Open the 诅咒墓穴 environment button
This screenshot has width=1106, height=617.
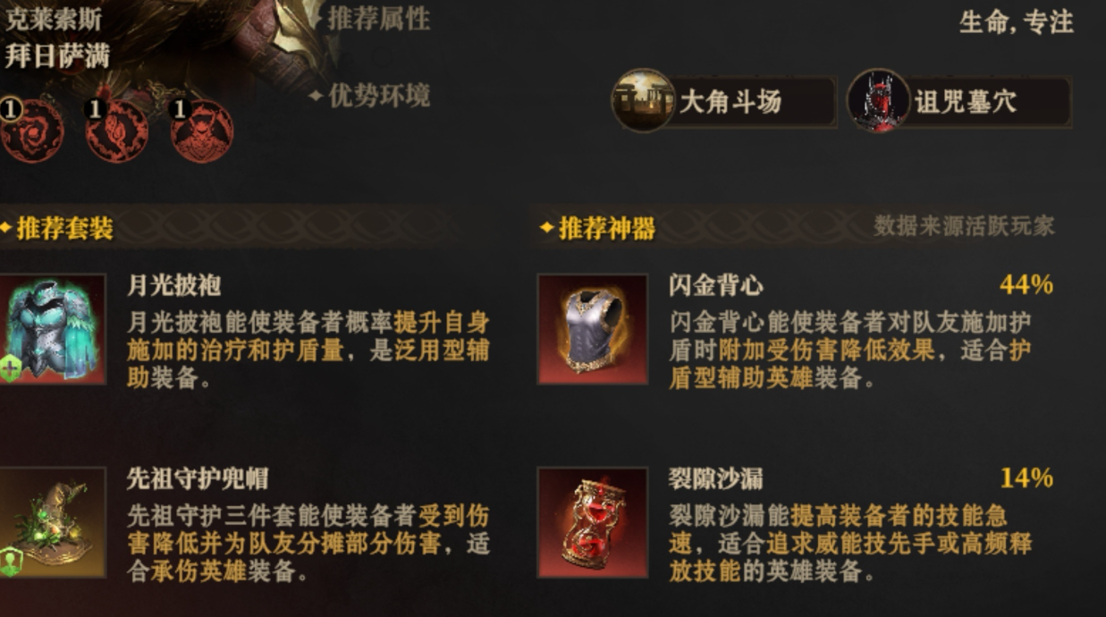point(959,101)
